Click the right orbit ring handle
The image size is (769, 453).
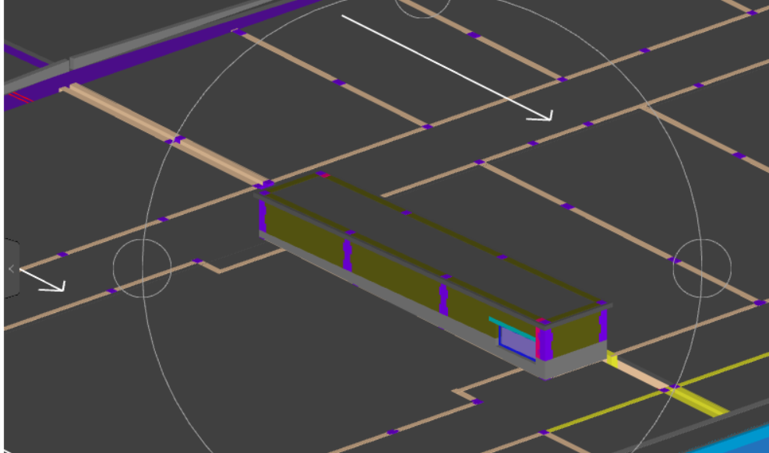tap(702, 269)
